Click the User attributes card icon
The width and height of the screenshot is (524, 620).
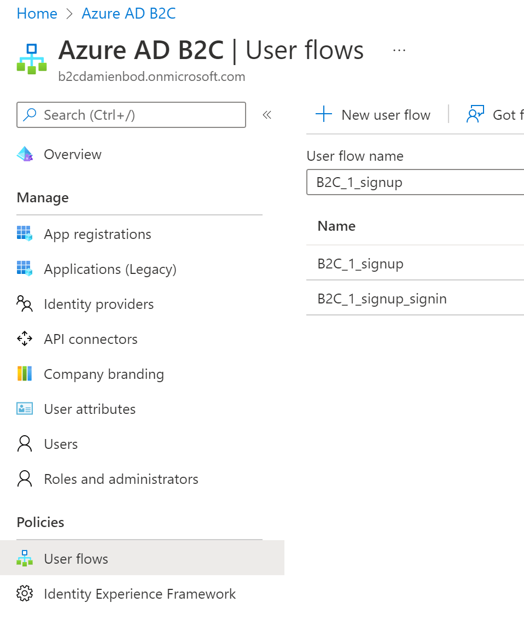click(x=25, y=409)
